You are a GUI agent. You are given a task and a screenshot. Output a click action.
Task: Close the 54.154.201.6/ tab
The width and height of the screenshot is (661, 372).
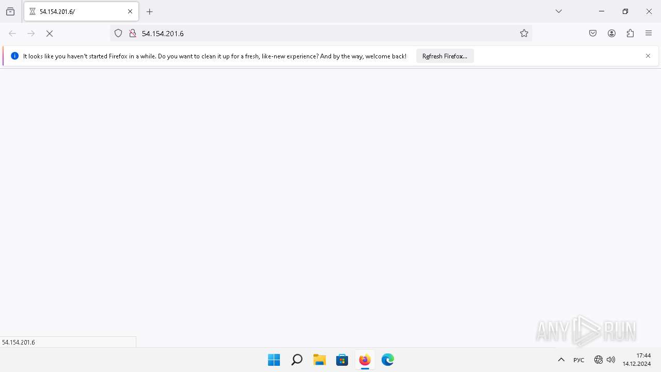130,11
